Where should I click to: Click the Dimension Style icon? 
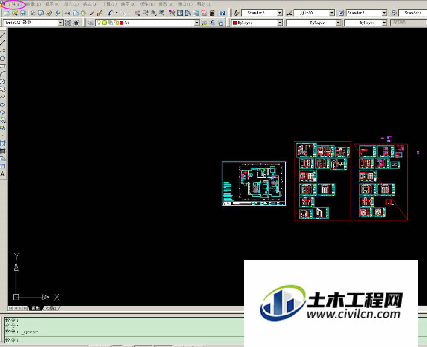289,13
